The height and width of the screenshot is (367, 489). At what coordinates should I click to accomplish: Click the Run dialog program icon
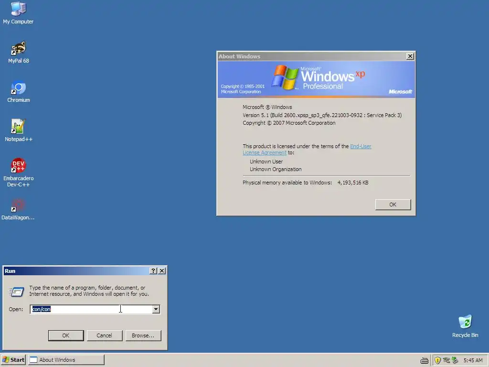coord(17,291)
